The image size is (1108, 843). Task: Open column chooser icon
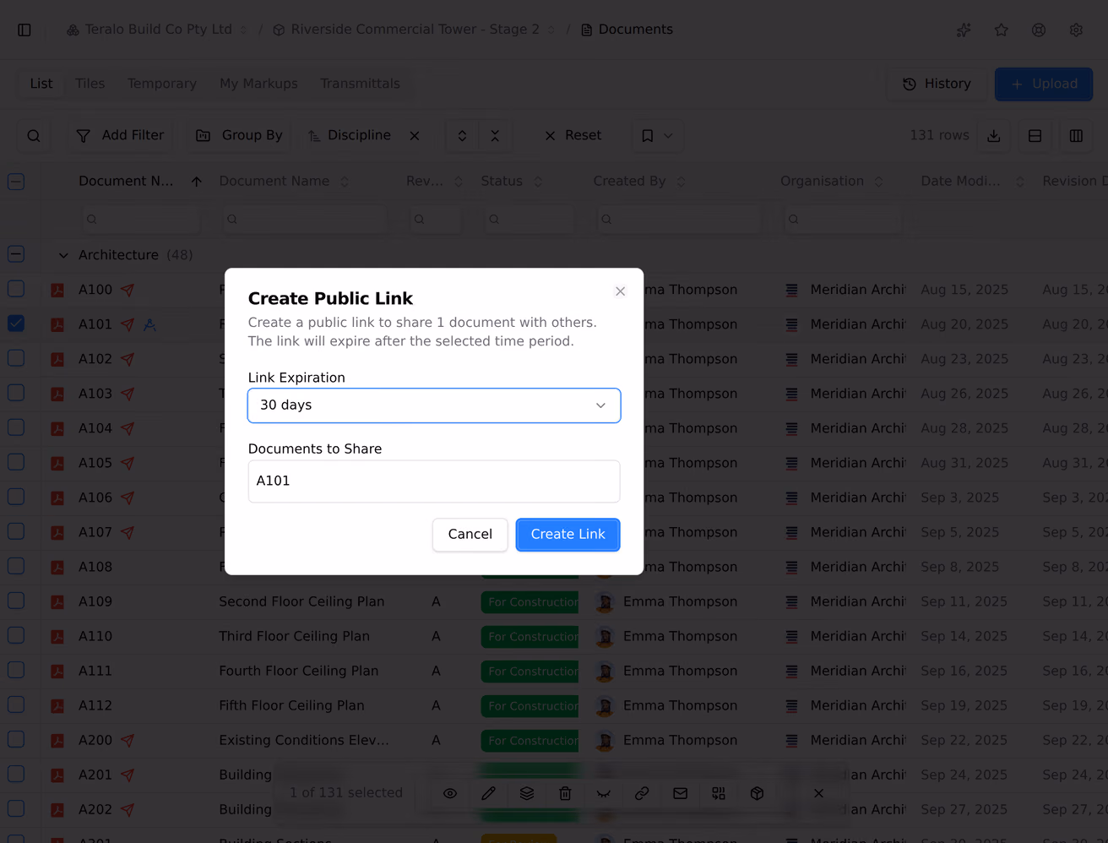1076,136
